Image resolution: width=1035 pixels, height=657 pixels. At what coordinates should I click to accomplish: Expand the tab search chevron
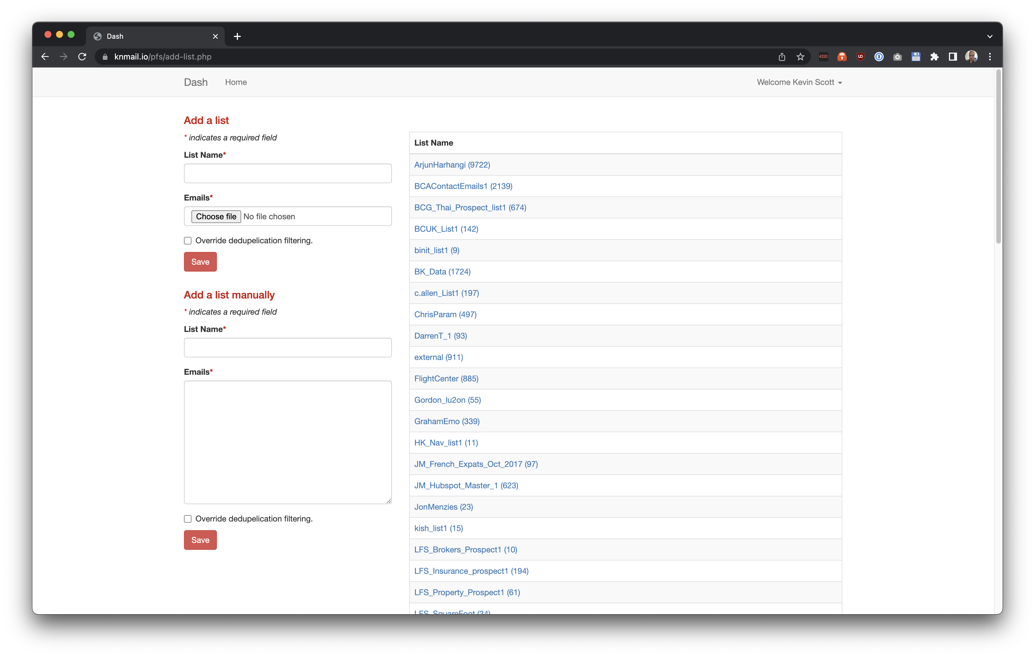(x=989, y=36)
